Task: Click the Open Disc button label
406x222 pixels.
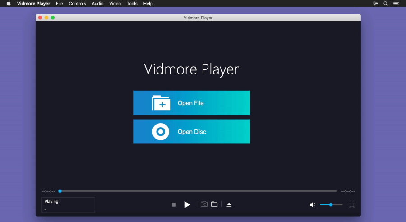Action: point(192,132)
